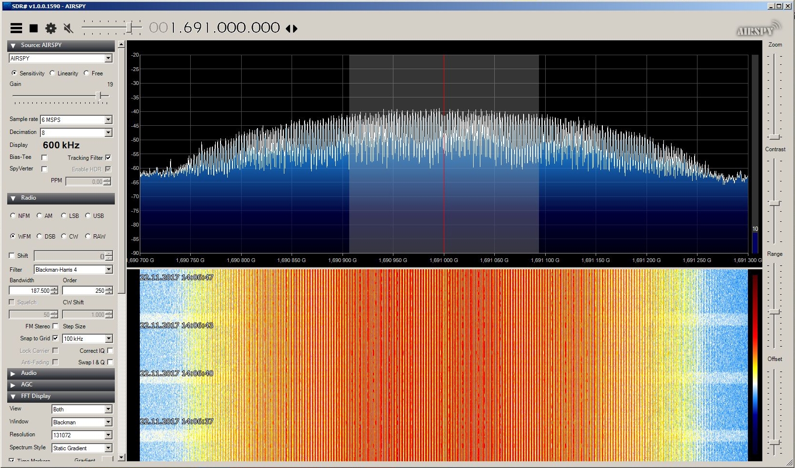Expand the AGC panel
795x468 pixels.
pyautogui.click(x=61, y=384)
